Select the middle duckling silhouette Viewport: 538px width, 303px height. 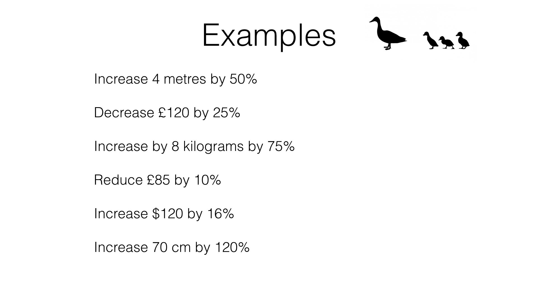(446, 43)
